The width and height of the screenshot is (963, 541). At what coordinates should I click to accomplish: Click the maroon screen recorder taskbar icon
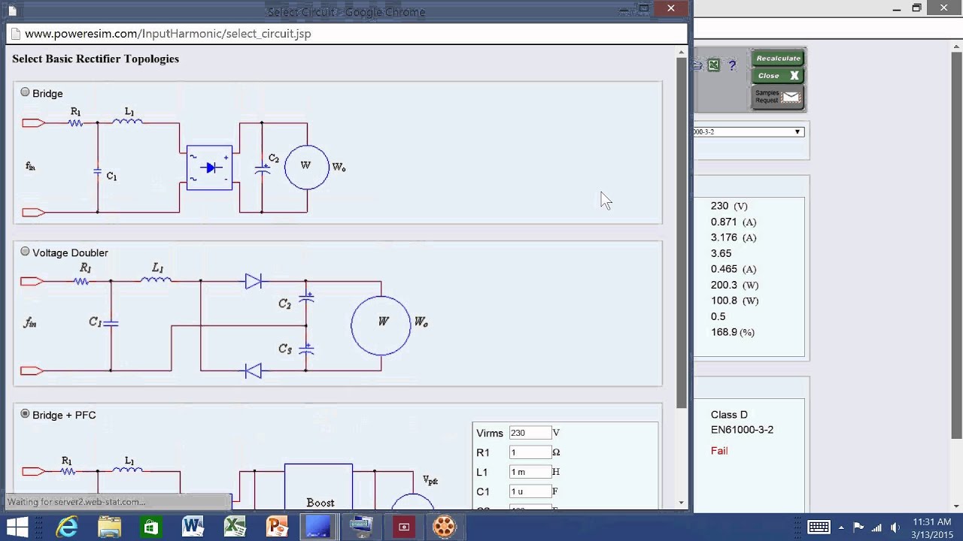(x=404, y=527)
